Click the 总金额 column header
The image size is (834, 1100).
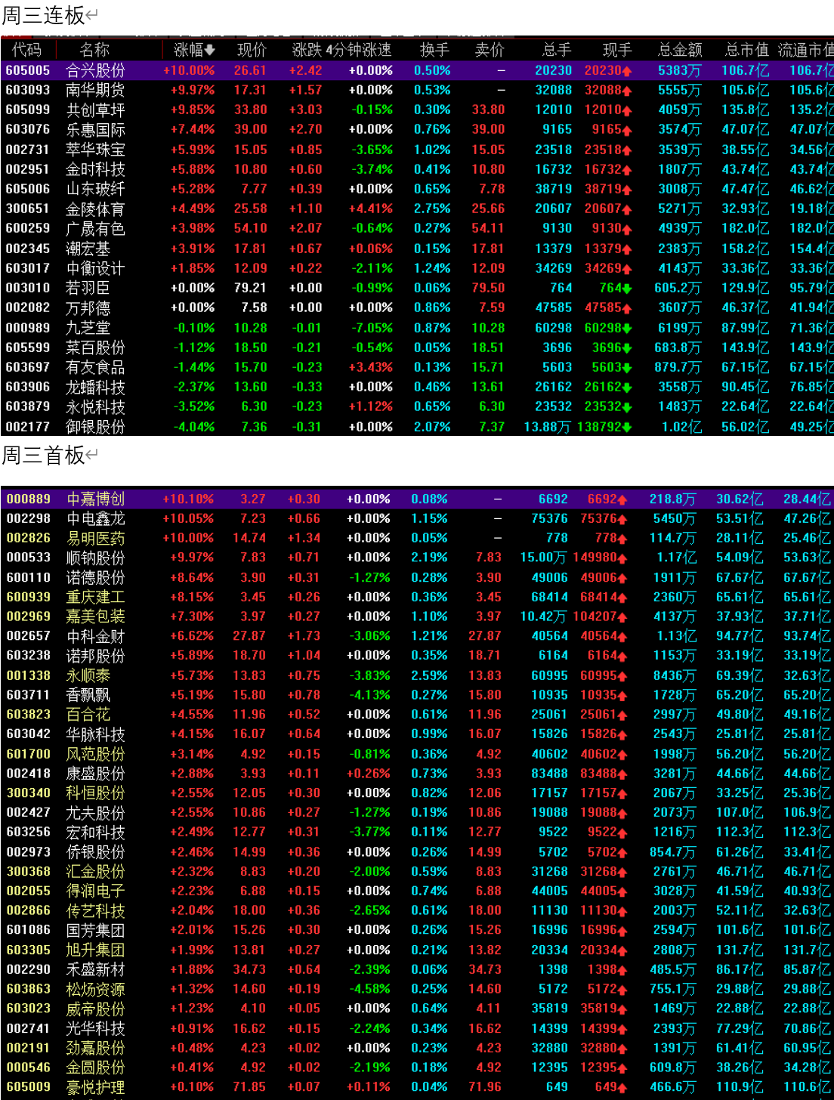(x=680, y=50)
